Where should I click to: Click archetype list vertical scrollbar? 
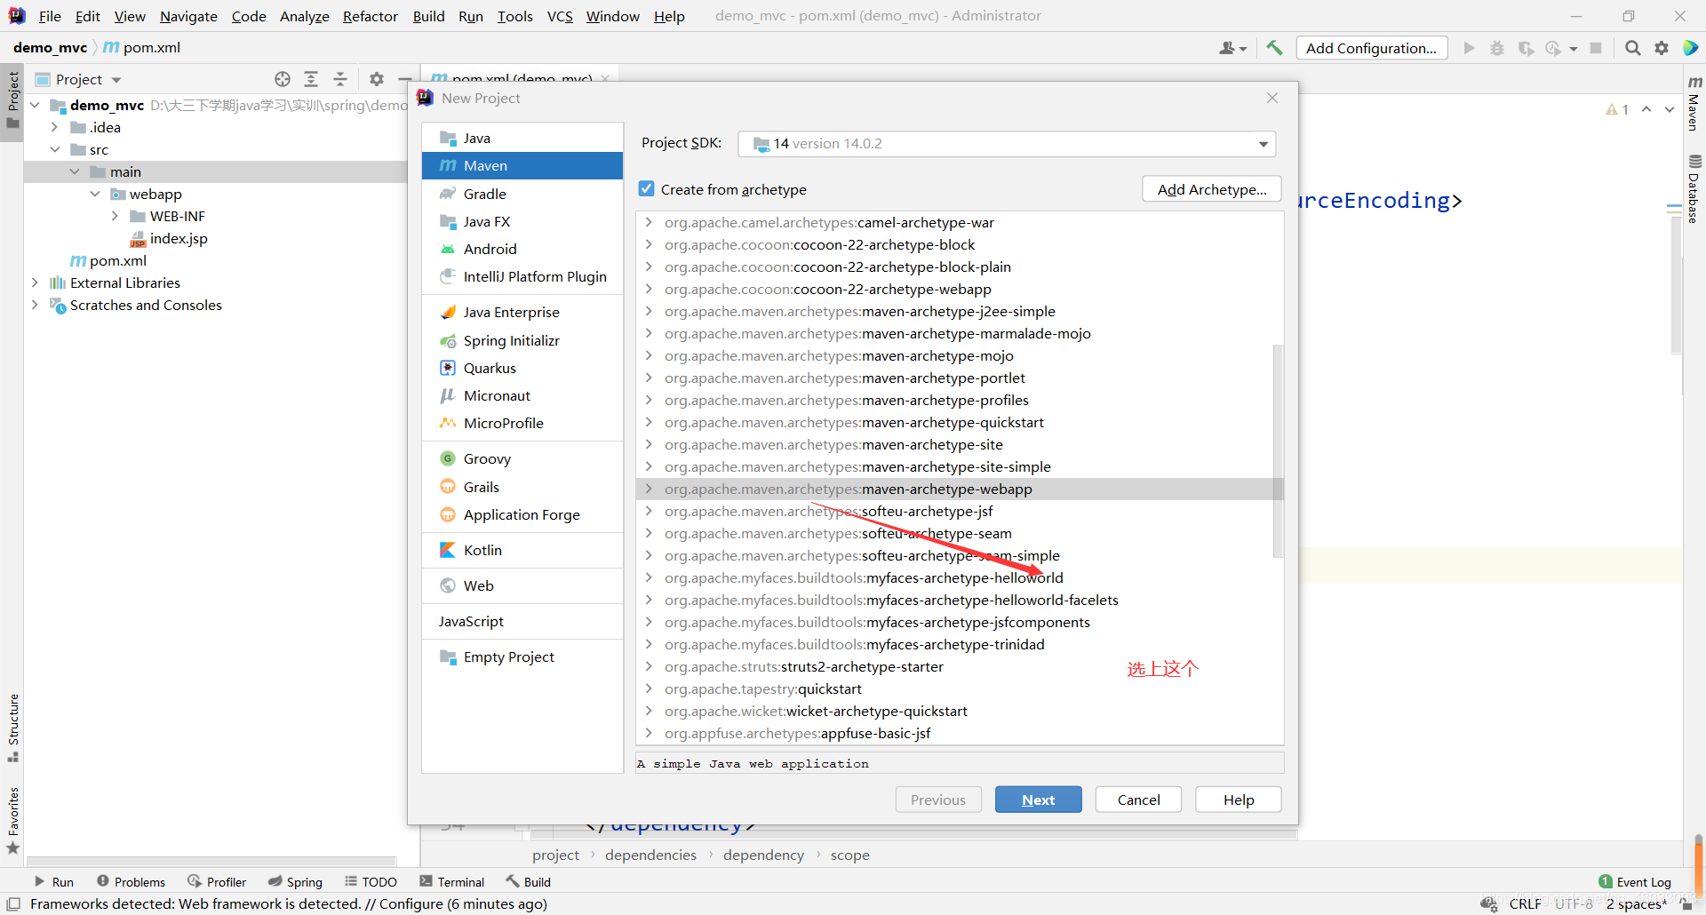tap(1278, 451)
